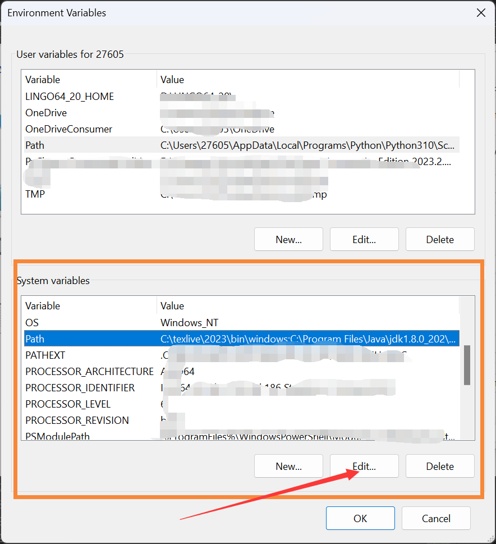
Task: Click Edit under user variables
Action: [x=364, y=239]
